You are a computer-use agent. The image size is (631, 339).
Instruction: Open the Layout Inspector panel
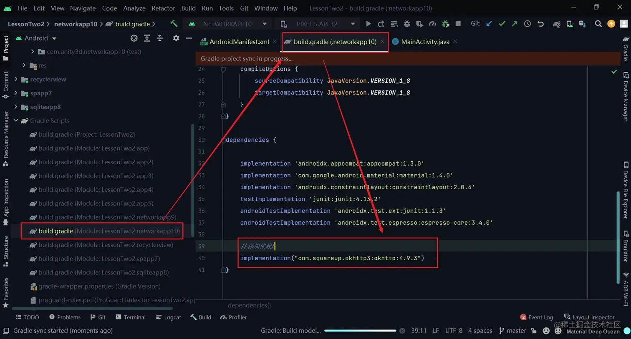coord(589,317)
